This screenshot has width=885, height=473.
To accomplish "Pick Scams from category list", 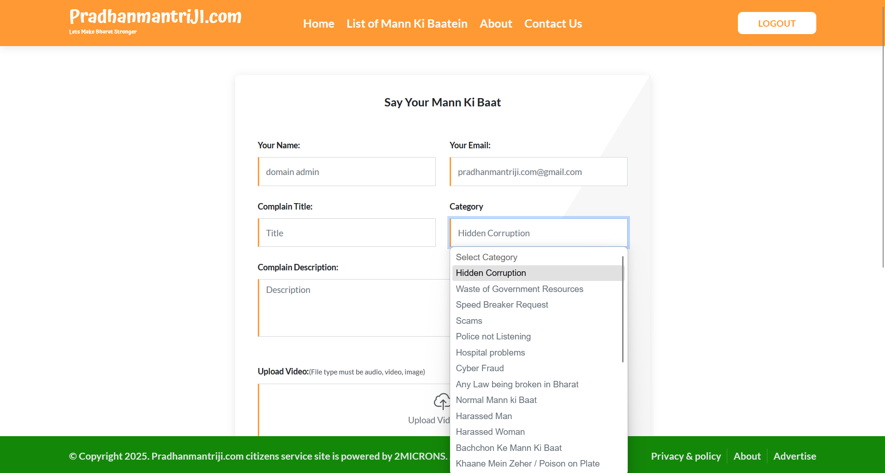I will coord(469,321).
